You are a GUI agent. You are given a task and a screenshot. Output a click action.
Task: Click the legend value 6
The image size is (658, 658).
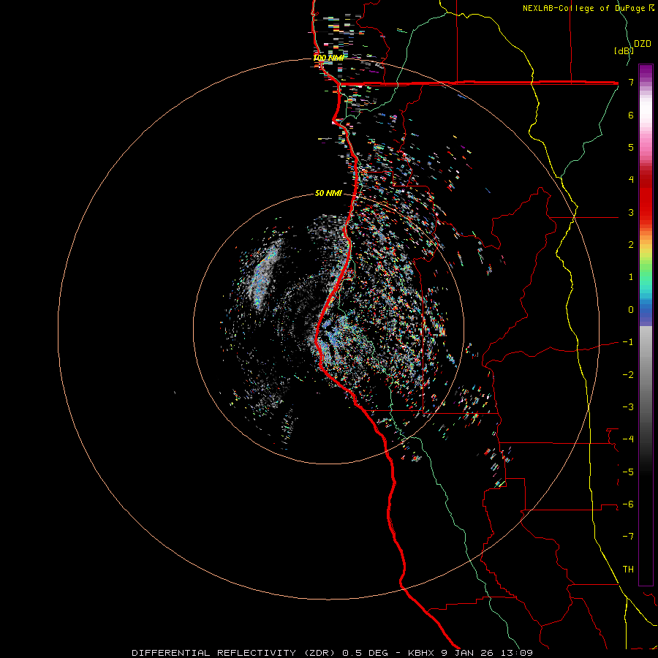(x=631, y=115)
